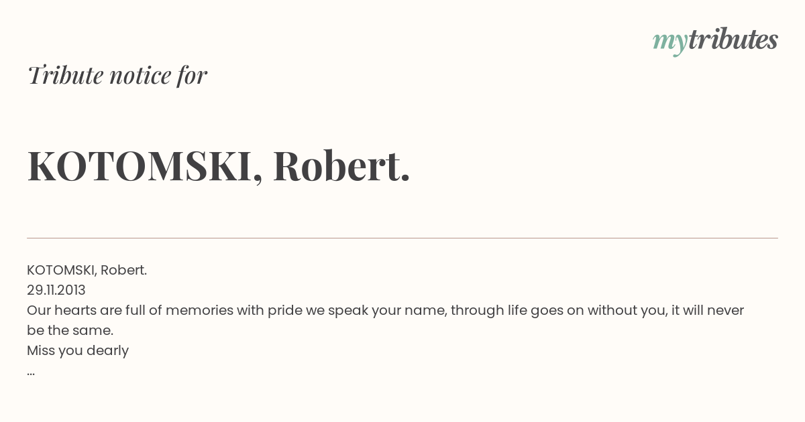Viewport: 805px width, 422px height.
Task: Click the word "memories" in the notice
Action: pyautogui.click(x=199, y=310)
